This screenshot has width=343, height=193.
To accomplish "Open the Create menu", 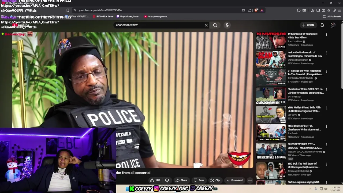I will [308, 25].
